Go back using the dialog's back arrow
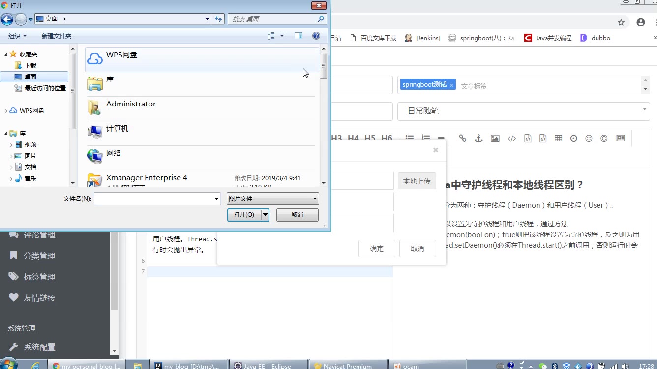The height and width of the screenshot is (369, 657). click(x=7, y=19)
